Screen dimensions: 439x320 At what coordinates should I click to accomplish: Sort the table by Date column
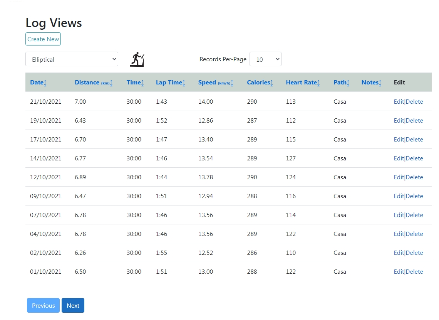click(38, 83)
